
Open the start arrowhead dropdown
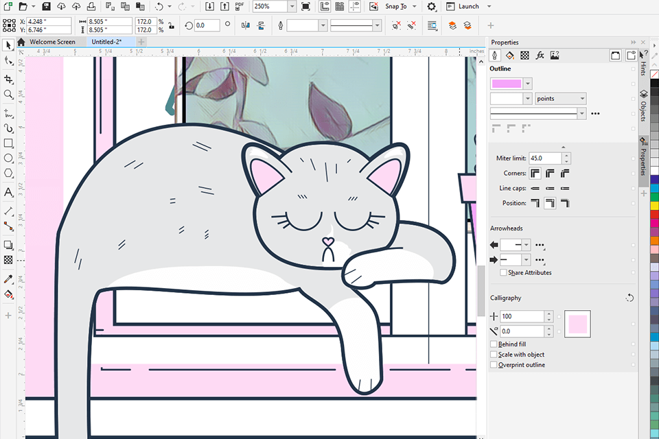(527, 244)
